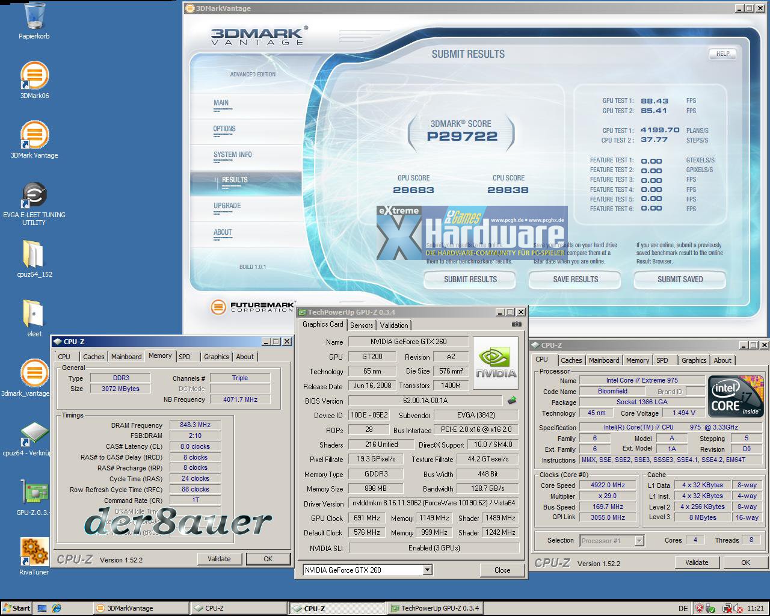The image size is (770, 616).
Task: Click the Show Desktop quick launch icon
Action: (x=42, y=608)
